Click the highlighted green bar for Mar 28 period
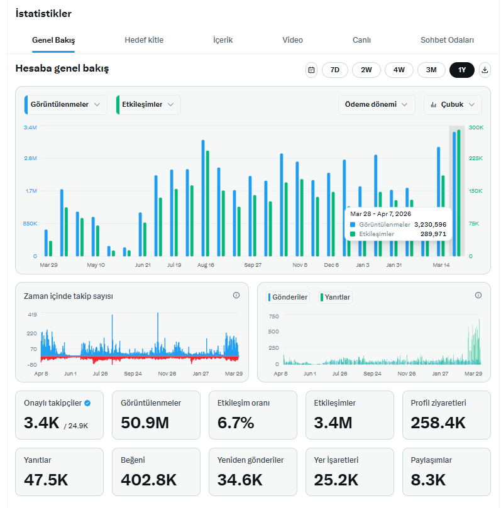This screenshot has width=501, height=508. pyautogui.click(x=458, y=193)
